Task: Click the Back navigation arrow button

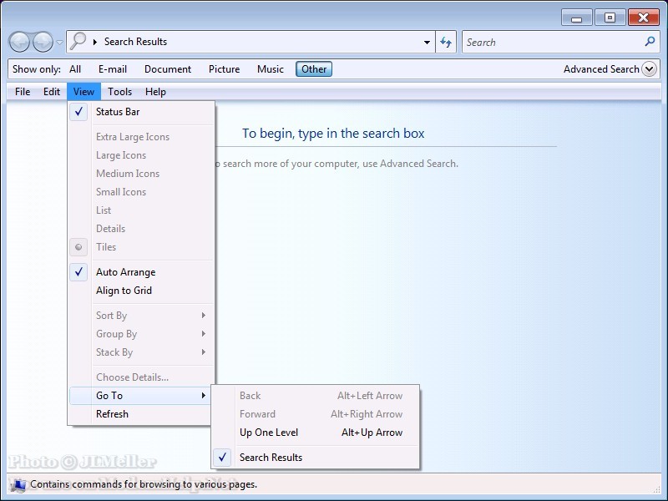Action: pos(20,42)
